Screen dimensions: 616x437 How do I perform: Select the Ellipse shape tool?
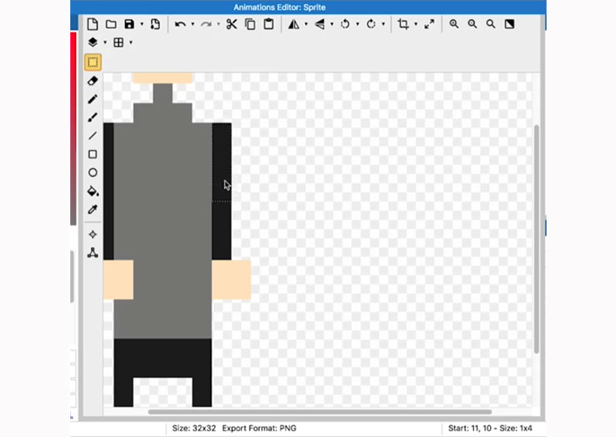point(93,173)
